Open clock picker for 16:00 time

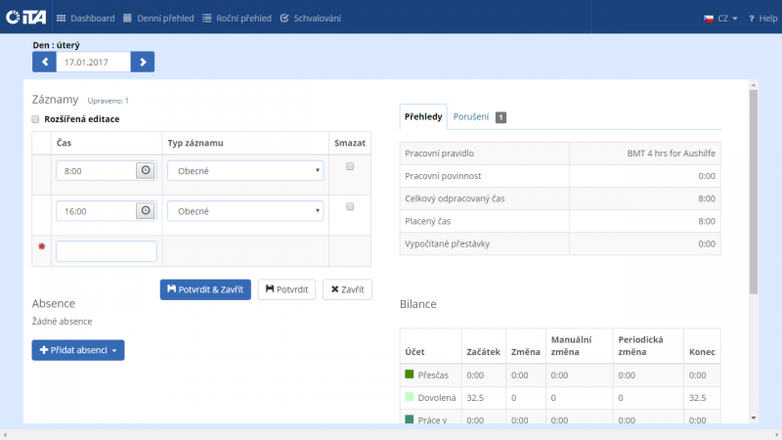point(146,210)
